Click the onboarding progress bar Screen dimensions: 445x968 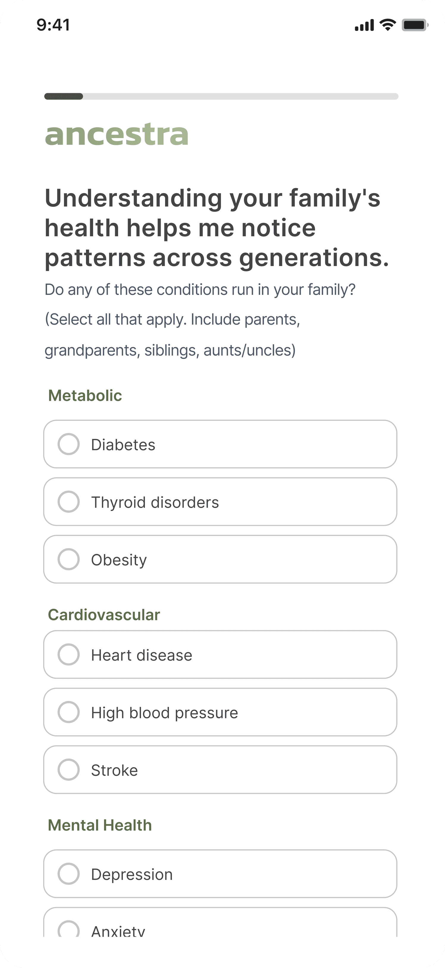tap(221, 97)
